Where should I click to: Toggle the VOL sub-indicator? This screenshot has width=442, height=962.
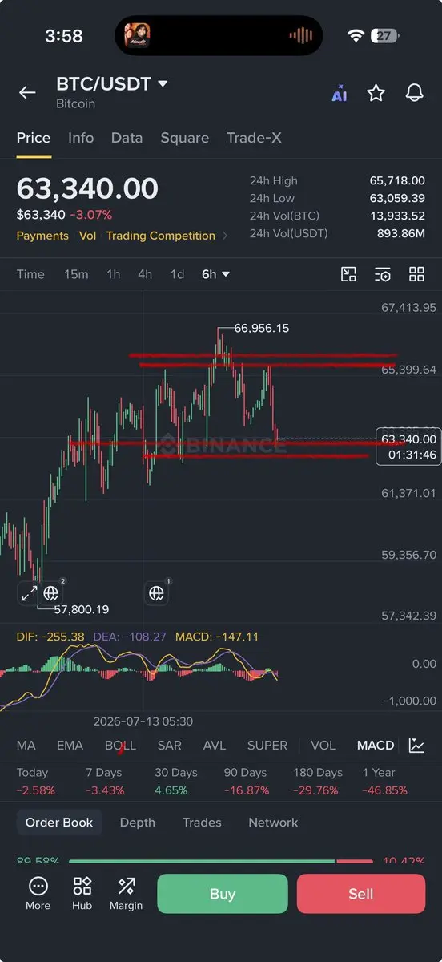coord(323,745)
